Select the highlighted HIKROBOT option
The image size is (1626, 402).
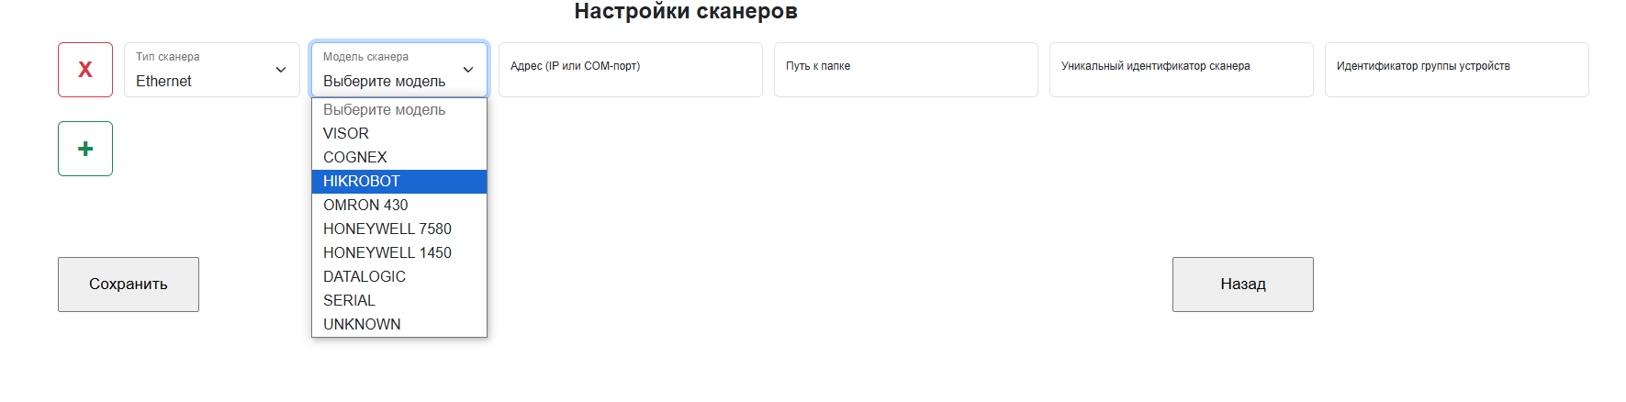[x=362, y=181]
